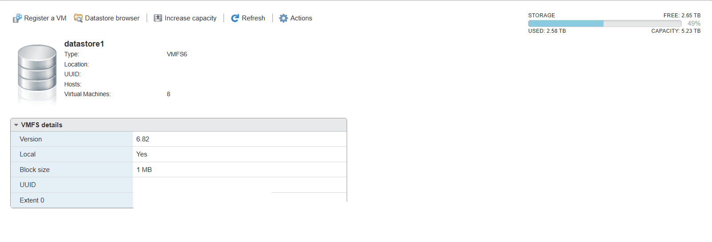712x242 pixels.
Task: Click the Register a VM icon
Action: coord(17,18)
